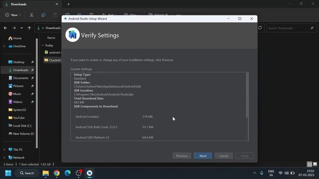Click the Android Studio logo next to Verify Settings
The width and height of the screenshot is (319, 179).
click(72, 35)
